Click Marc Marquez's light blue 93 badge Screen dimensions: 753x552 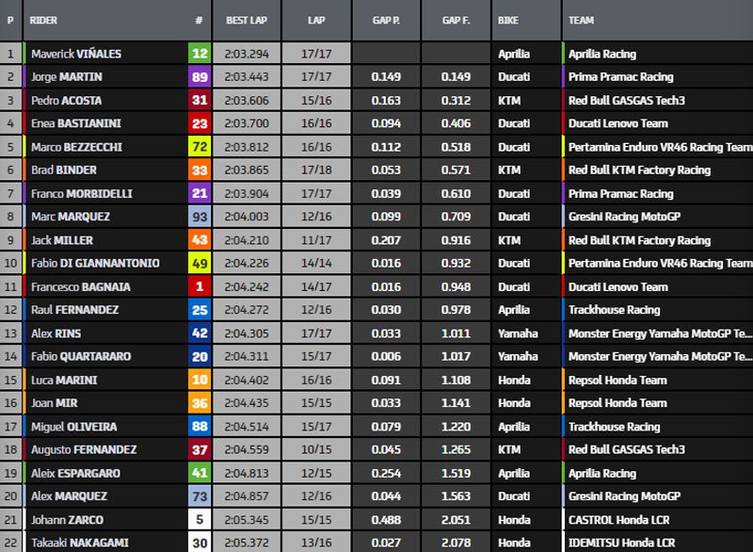200,217
